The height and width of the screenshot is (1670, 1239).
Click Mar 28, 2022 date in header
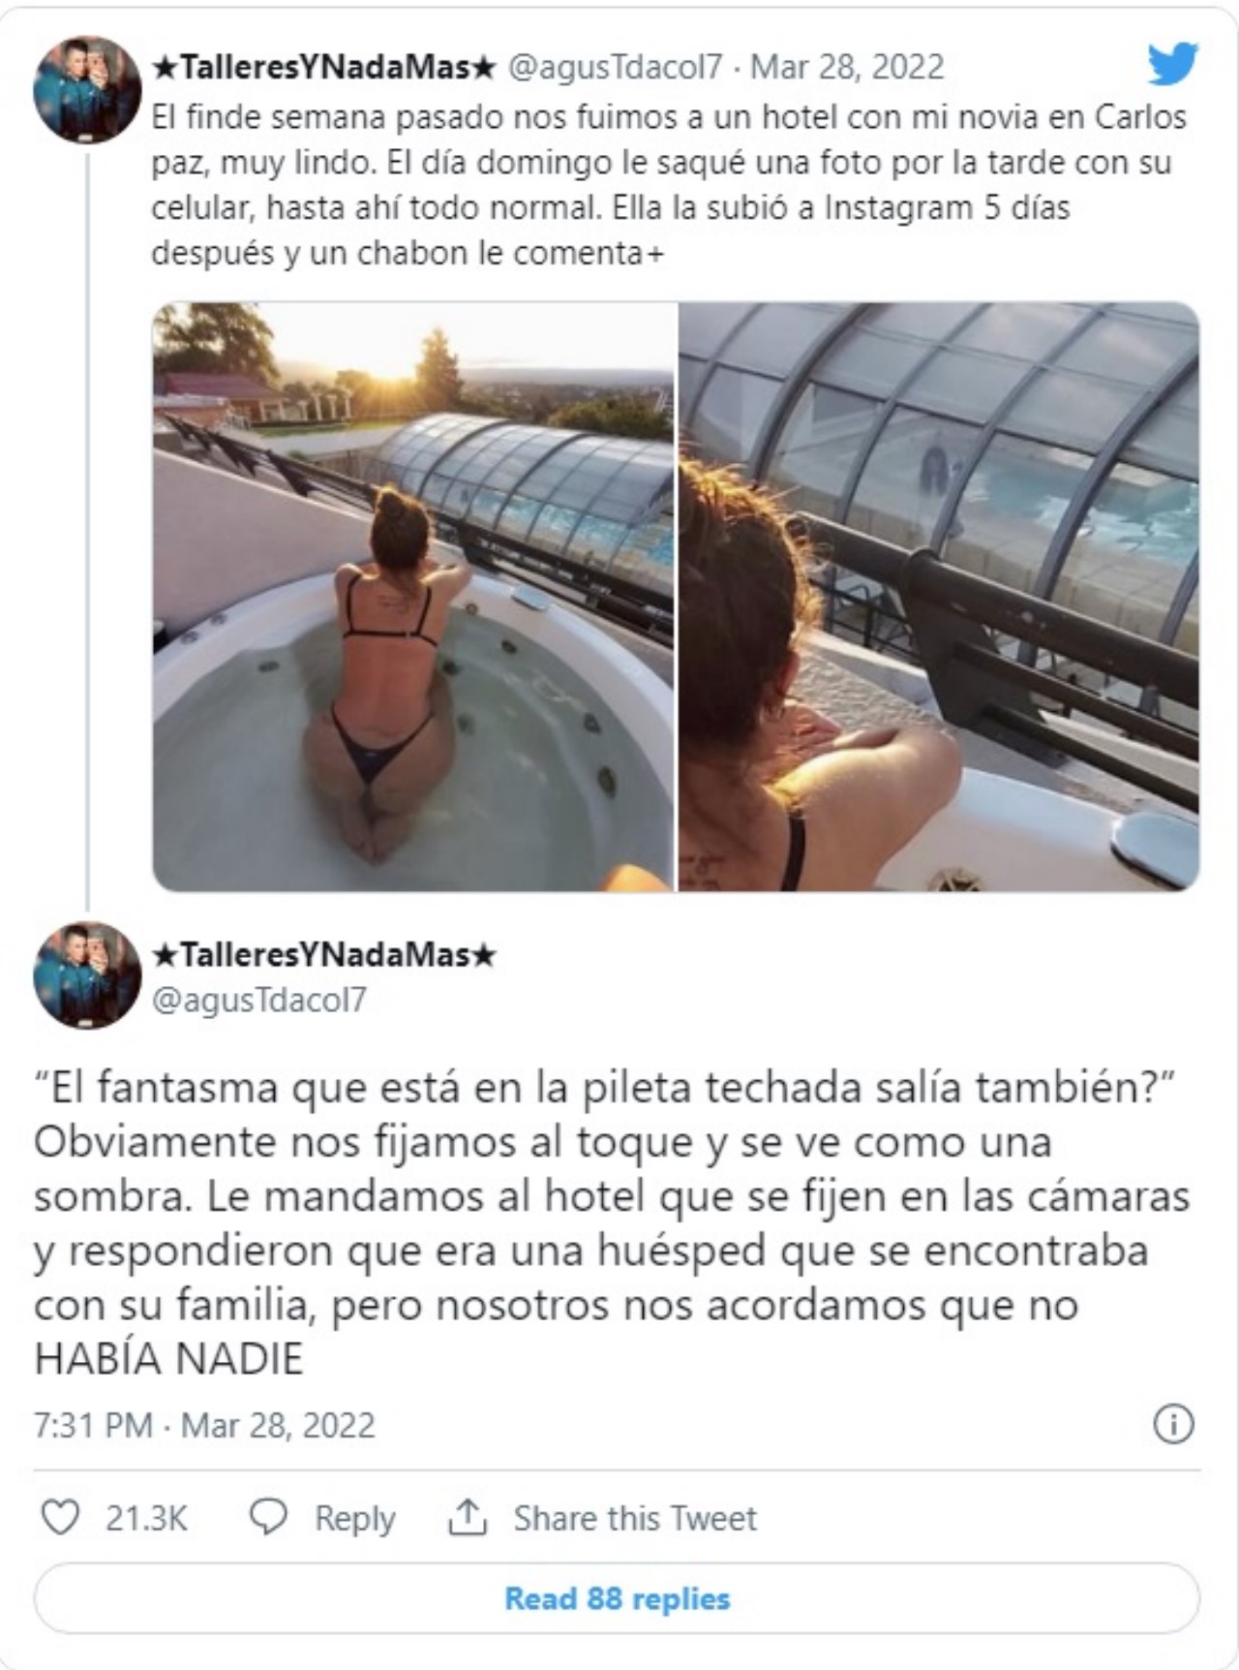(x=847, y=66)
